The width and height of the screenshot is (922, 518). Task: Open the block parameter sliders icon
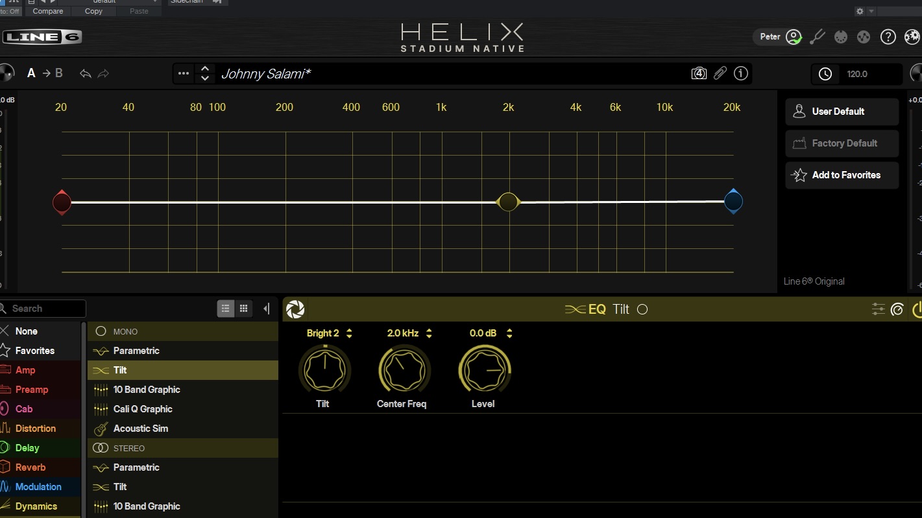878,309
